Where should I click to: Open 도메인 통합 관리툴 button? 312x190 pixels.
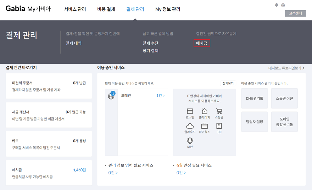[x=284, y=122]
